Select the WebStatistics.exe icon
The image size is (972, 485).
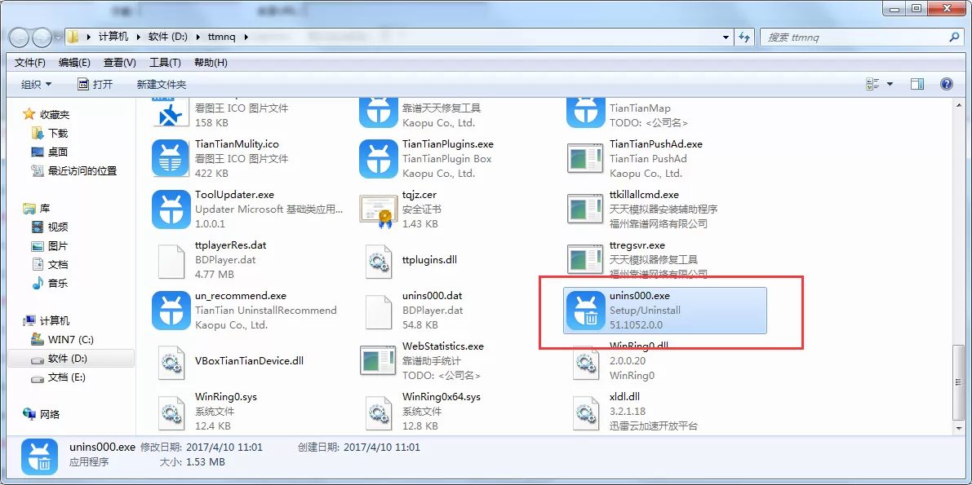tap(378, 361)
